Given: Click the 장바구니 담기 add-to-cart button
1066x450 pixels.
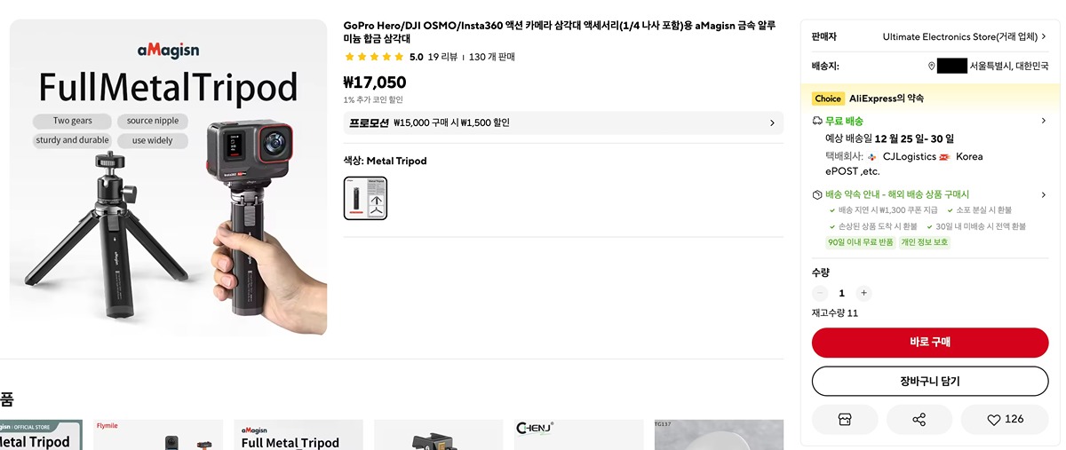Looking at the screenshot, I should 930,381.
